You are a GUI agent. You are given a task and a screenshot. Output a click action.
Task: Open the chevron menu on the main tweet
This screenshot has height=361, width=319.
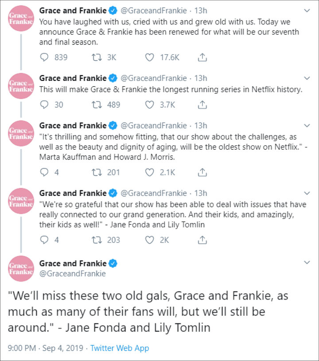[x=307, y=262]
